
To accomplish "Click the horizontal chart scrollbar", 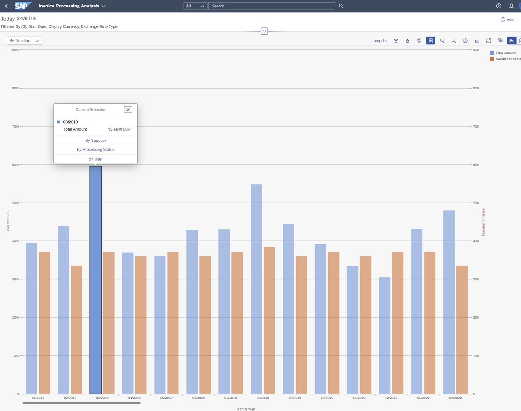I will pyautogui.click(x=81, y=403).
